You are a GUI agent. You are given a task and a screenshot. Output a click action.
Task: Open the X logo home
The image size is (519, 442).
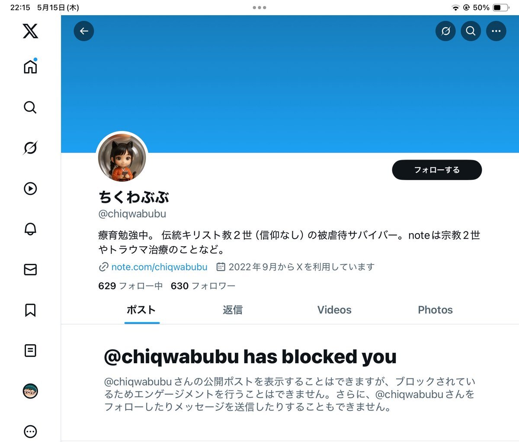30,31
